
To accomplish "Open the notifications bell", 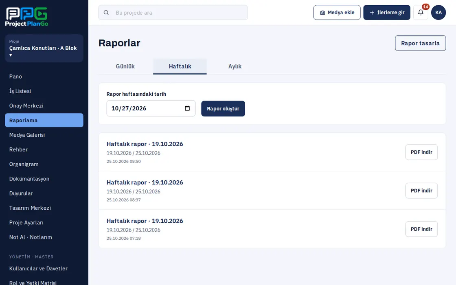I will click(x=421, y=13).
